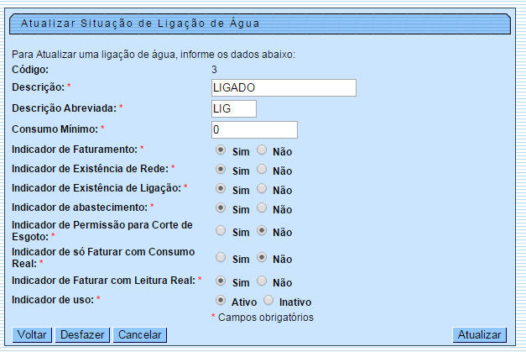The height and width of the screenshot is (352, 526).
Task: Click the Cancelar button
Action: pyautogui.click(x=139, y=334)
